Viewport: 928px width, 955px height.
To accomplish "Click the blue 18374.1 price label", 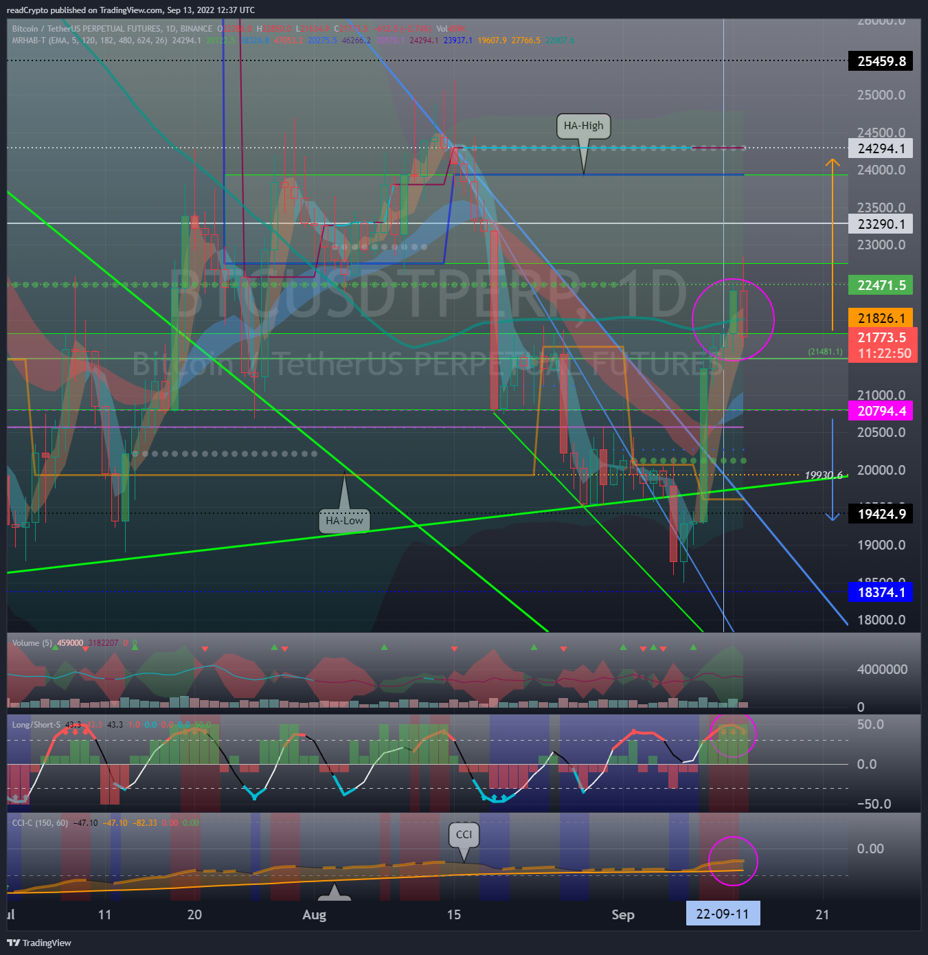I will [x=881, y=592].
